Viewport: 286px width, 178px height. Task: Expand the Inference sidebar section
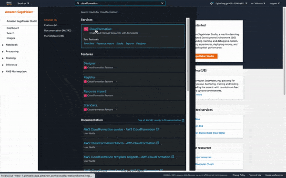coord(3,65)
